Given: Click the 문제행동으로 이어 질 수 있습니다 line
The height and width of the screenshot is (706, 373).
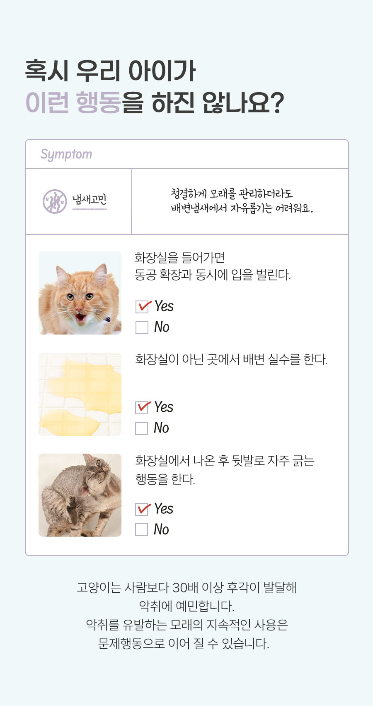Looking at the screenshot, I should [x=184, y=644].
